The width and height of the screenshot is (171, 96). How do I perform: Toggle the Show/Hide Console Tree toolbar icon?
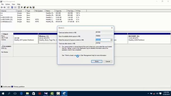[8, 7]
